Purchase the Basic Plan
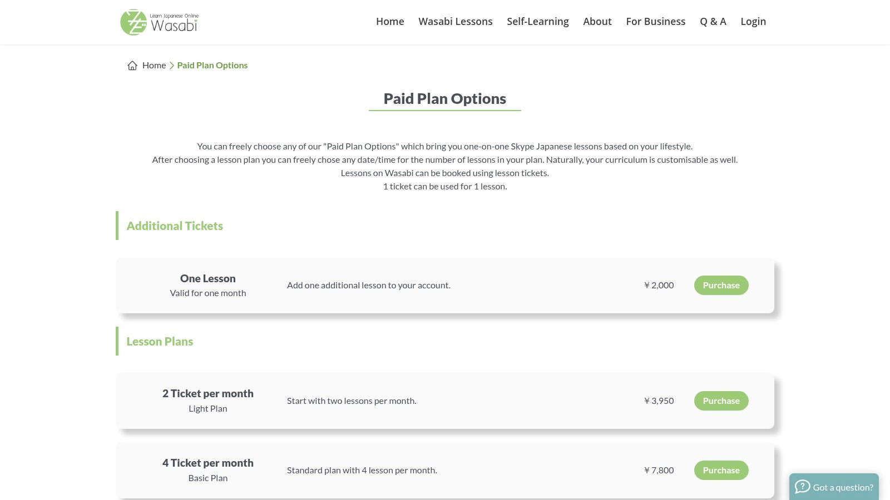This screenshot has height=500, width=890. (x=721, y=471)
